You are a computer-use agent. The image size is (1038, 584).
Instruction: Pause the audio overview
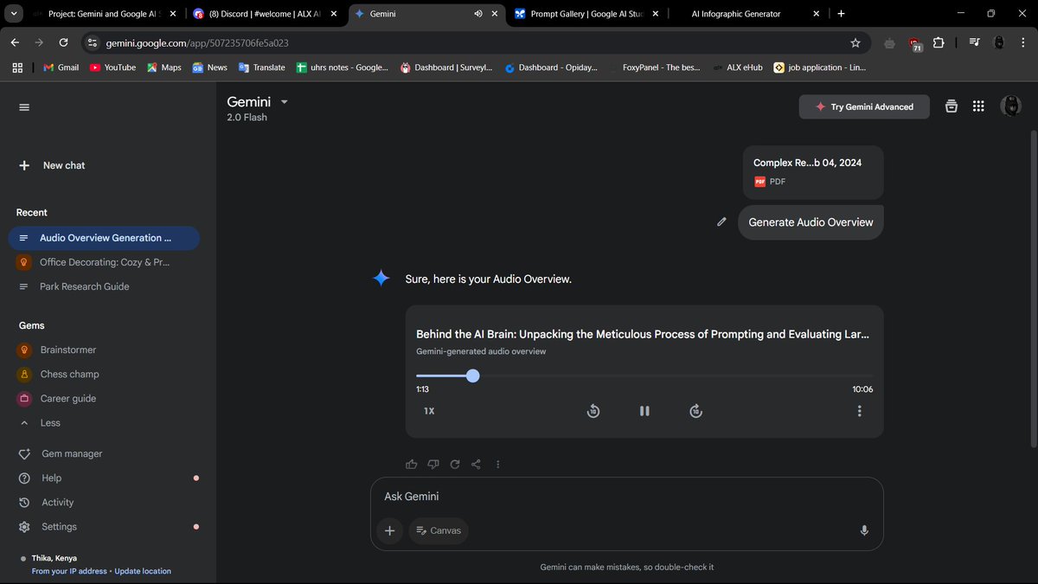click(x=644, y=411)
